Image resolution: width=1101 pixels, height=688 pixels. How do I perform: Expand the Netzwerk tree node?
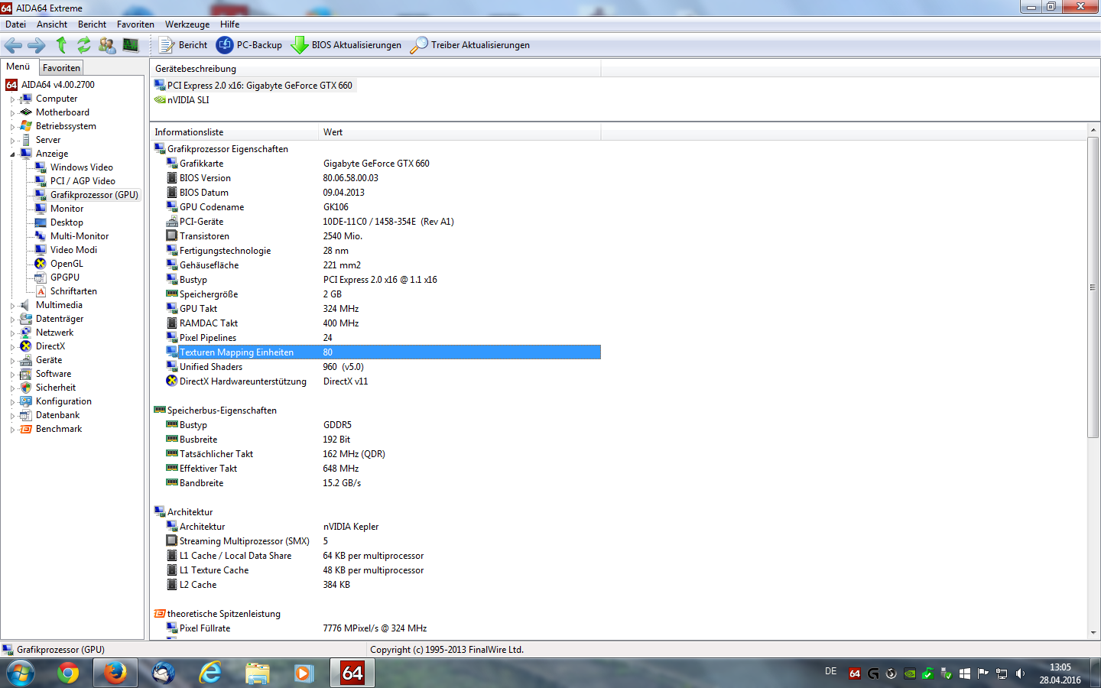click(12, 333)
